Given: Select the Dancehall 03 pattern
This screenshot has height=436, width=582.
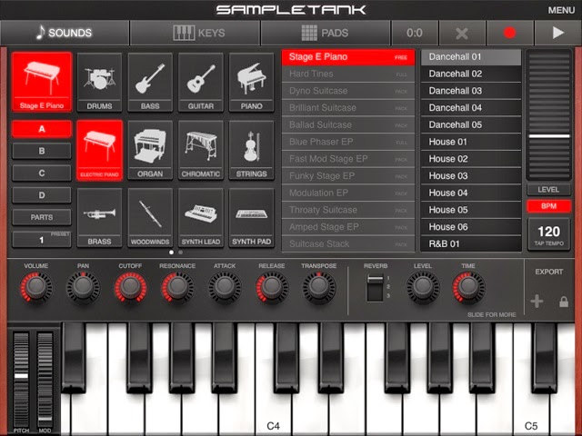Looking at the screenshot, I should tap(471, 91).
